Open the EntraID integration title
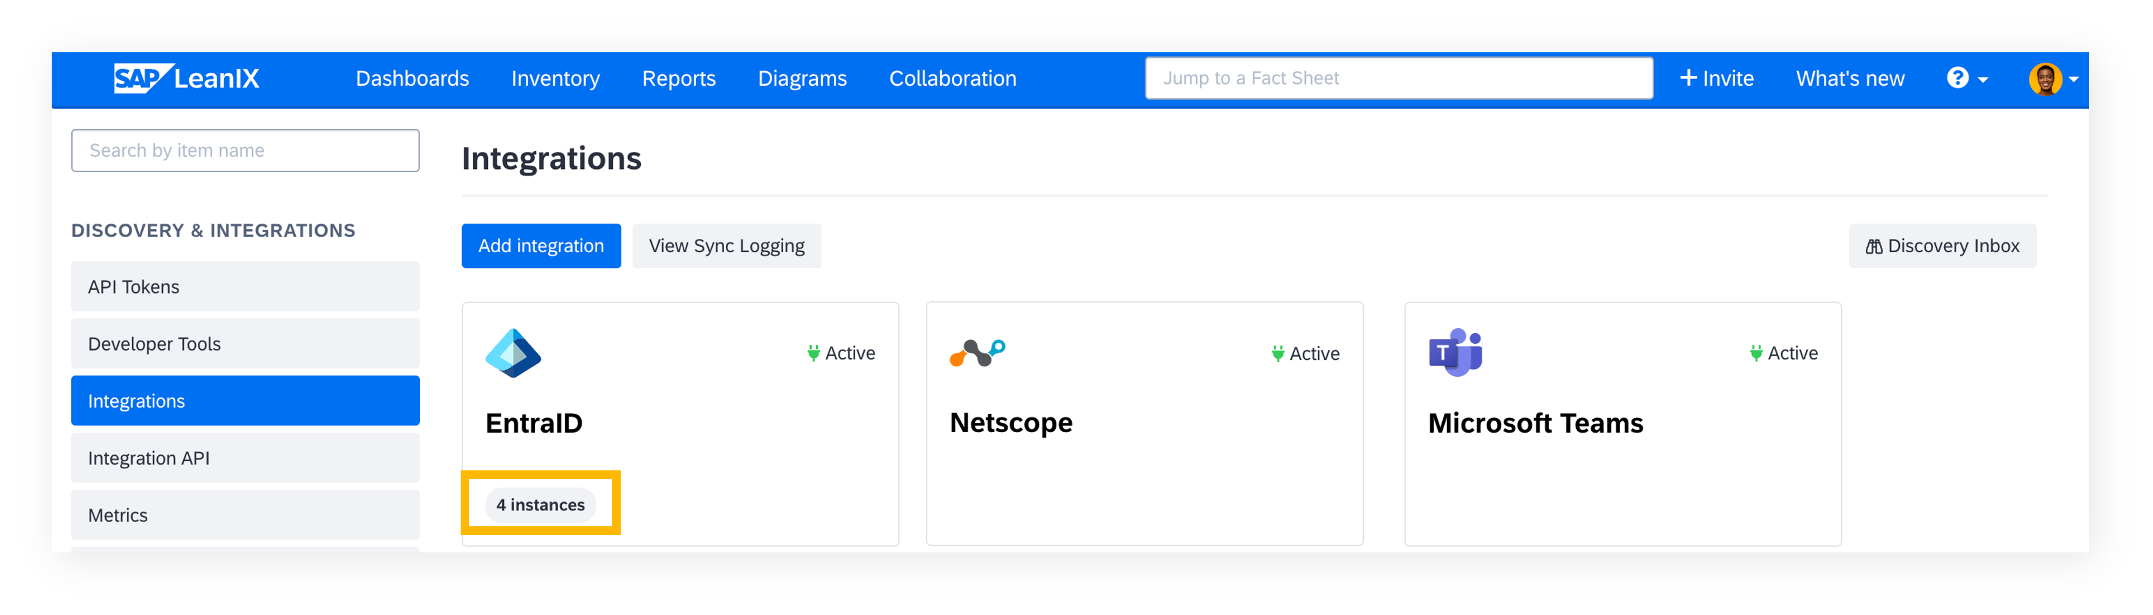The width and height of the screenshot is (2153, 615). [x=533, y=423]
